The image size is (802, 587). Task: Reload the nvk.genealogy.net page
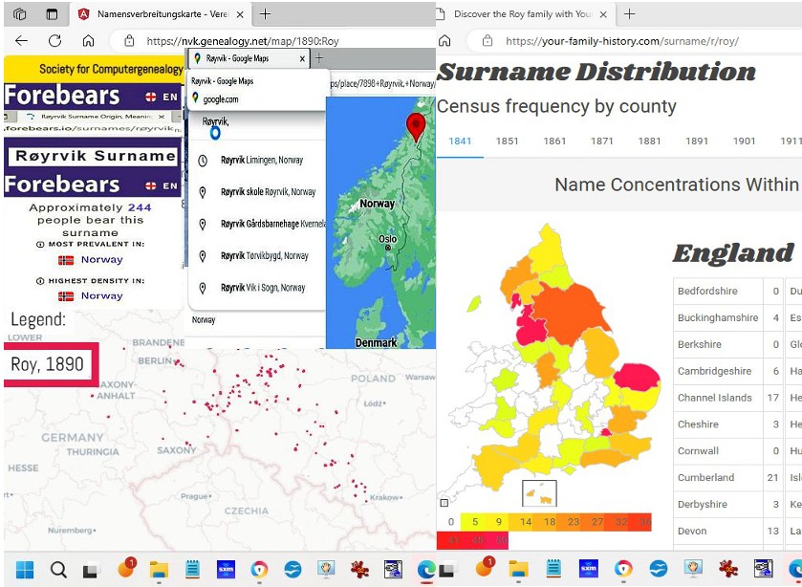click(x=54, y=41)
